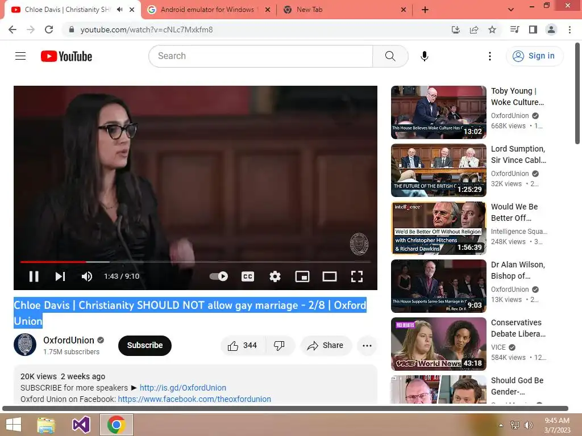This screenshot has height=436, width=582.
Task: Start voice search with microphone icon
Action: pos(424,56)
